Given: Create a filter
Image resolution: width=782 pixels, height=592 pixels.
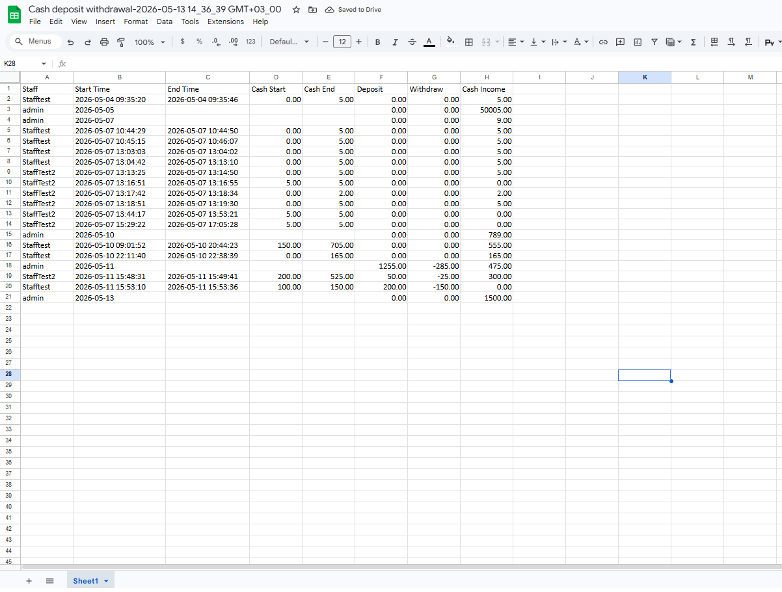Looking at the screenshot, I should click(654, 42).
